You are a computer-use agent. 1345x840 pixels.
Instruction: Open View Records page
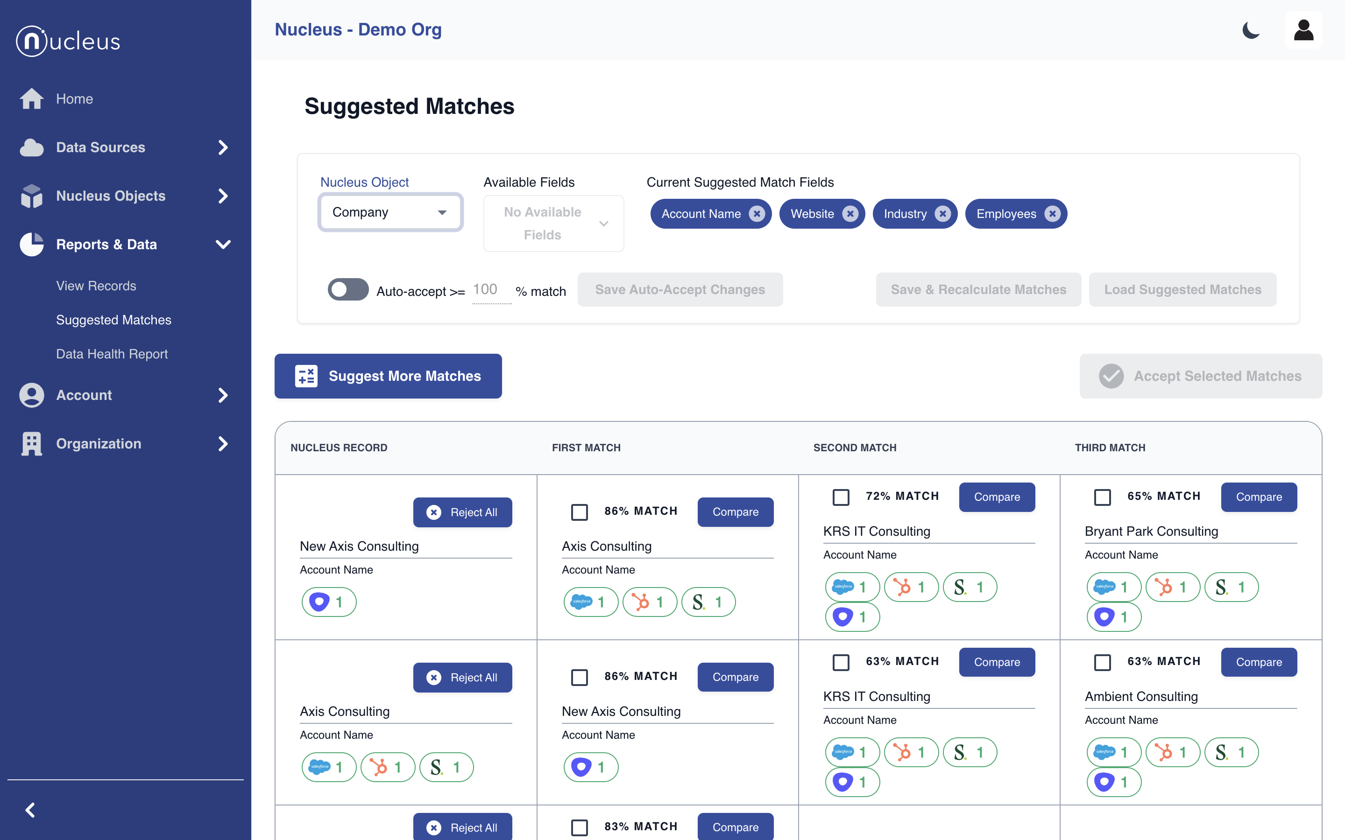96,286
